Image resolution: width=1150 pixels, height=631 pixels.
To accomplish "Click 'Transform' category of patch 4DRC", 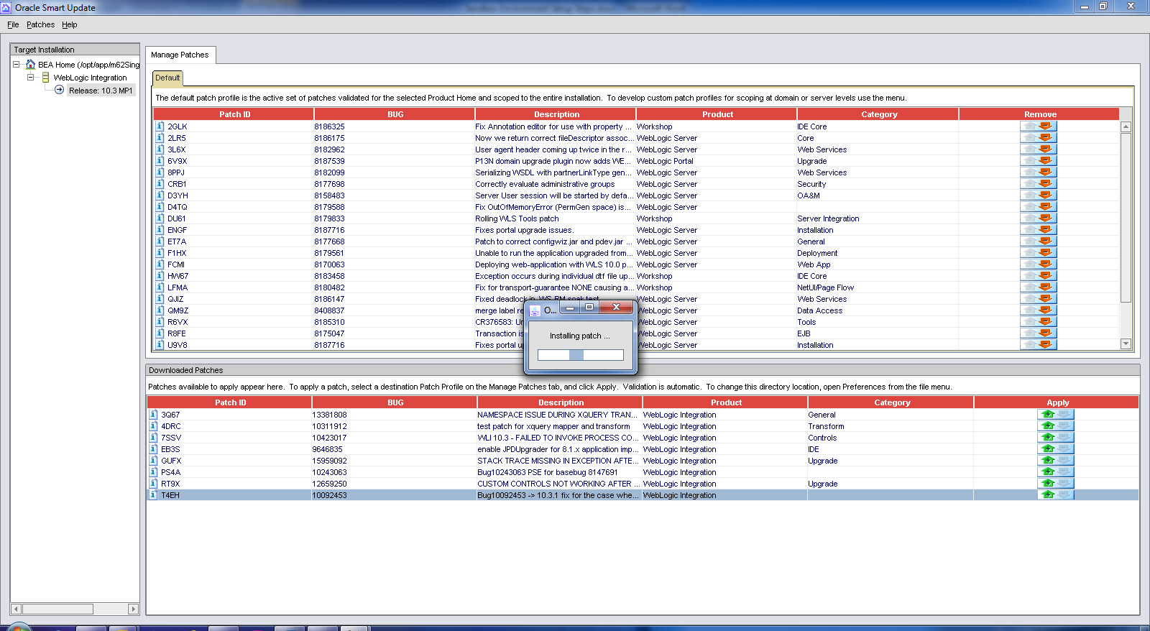I will (826, 426).
